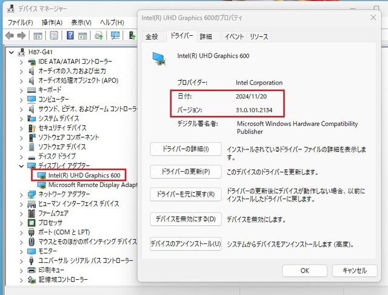Click ドライバーの詳細(I) button

(186, 149)
